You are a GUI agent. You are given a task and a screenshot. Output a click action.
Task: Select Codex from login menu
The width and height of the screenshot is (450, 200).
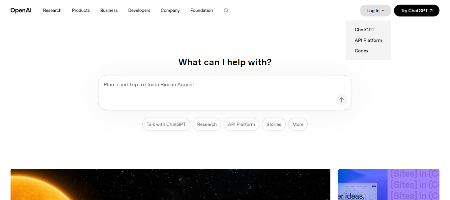tap(362, 51)
